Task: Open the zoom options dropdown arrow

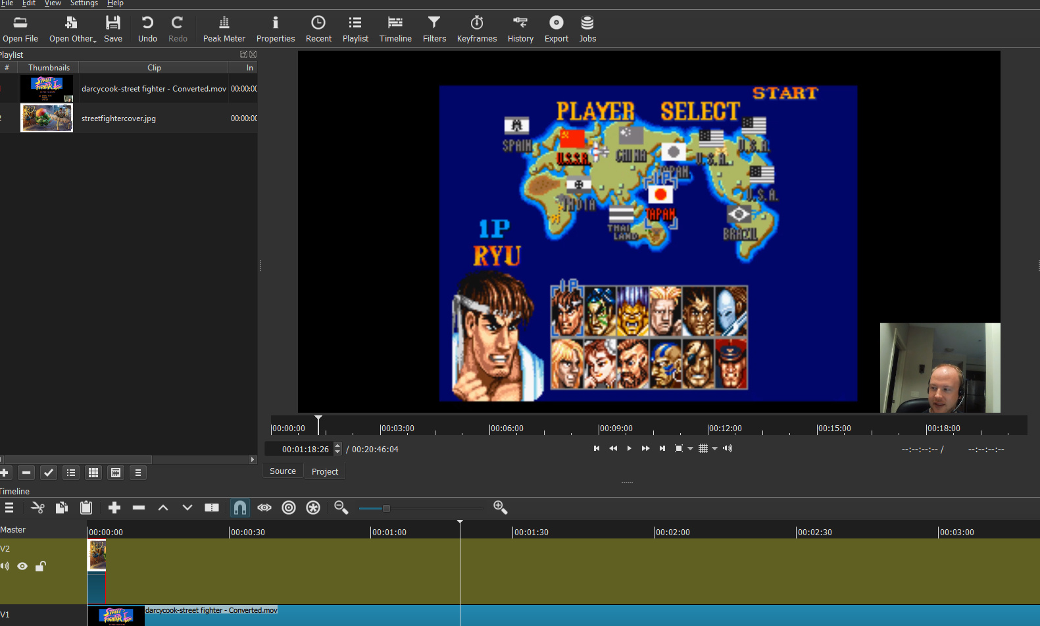Action: tap(690, 449)
